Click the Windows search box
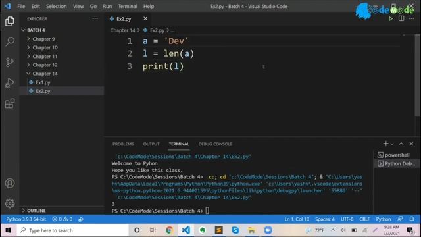The height and width of the screenshot is (237, 421). [x=72, y=230]
